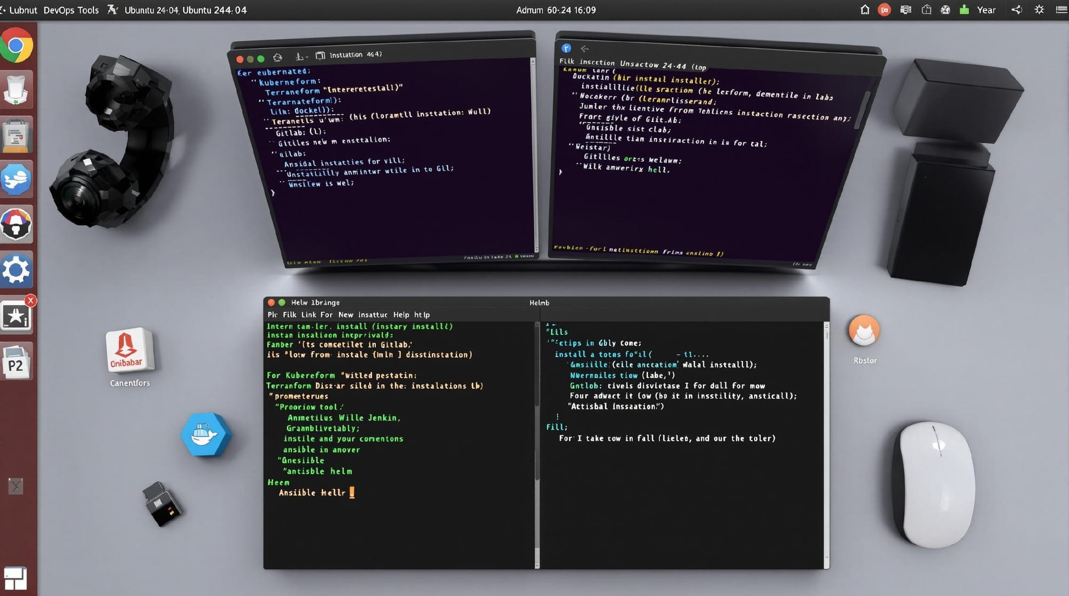Click 'Wilk amwerirx hell.' in top-right terminal
Viewport: 1069px width, 596px height.
tap(626, 168)
